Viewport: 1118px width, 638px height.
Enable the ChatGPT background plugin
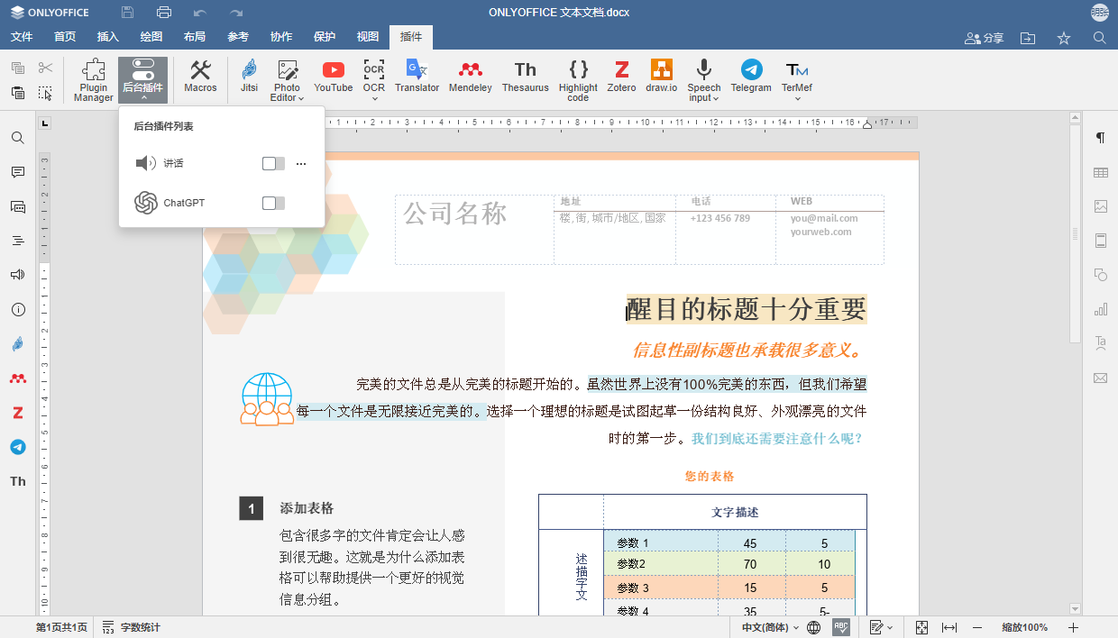tap(271, 203)
